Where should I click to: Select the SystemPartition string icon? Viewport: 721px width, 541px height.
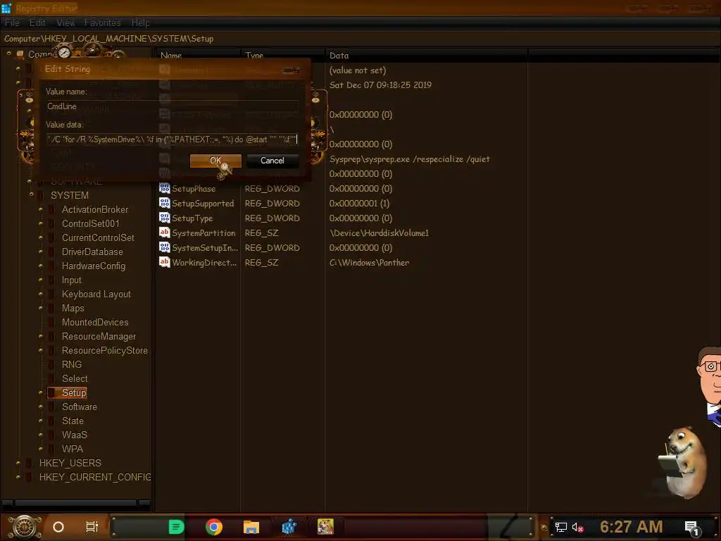pos(164,232)
